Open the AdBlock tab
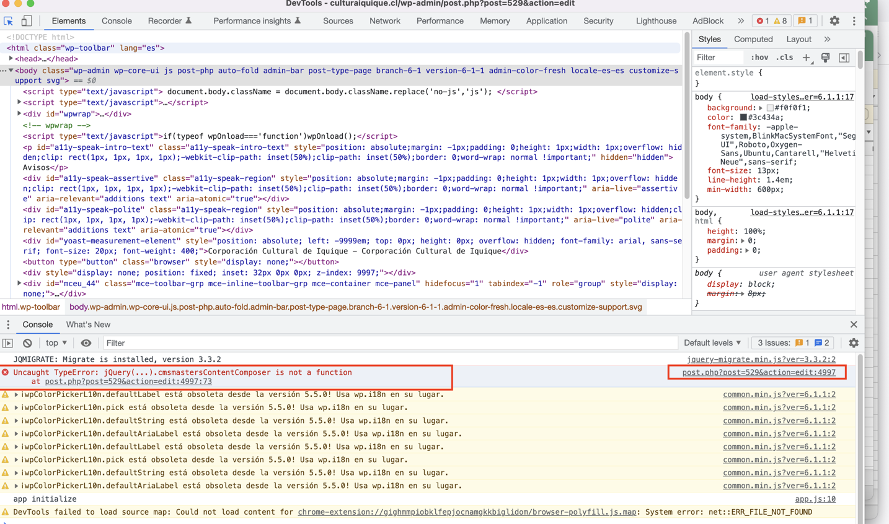889x524 pixels. tap(708, 21)
